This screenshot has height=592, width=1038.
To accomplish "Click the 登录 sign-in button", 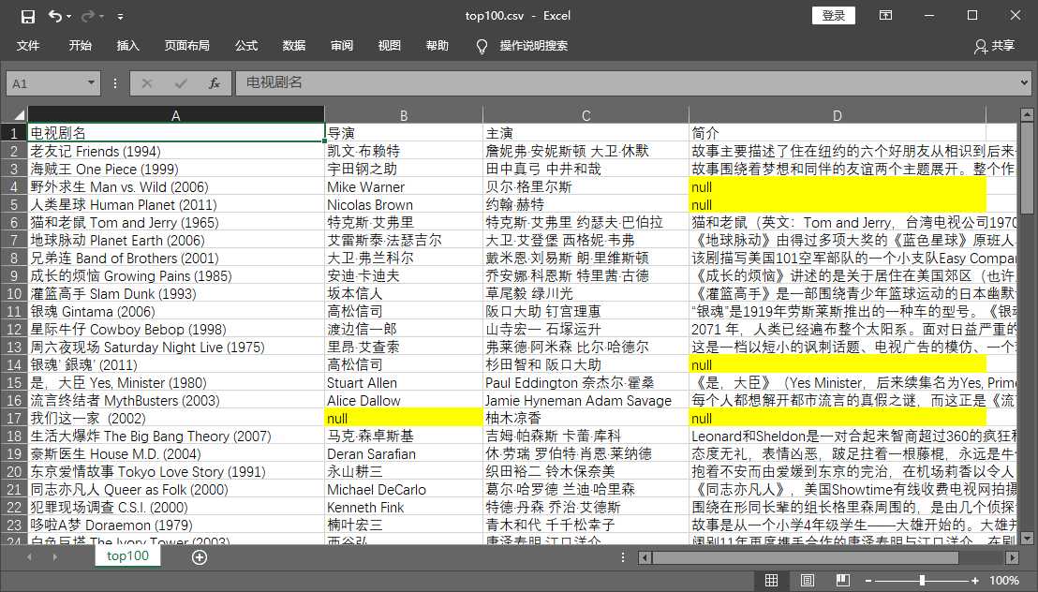I will (834, 15).
